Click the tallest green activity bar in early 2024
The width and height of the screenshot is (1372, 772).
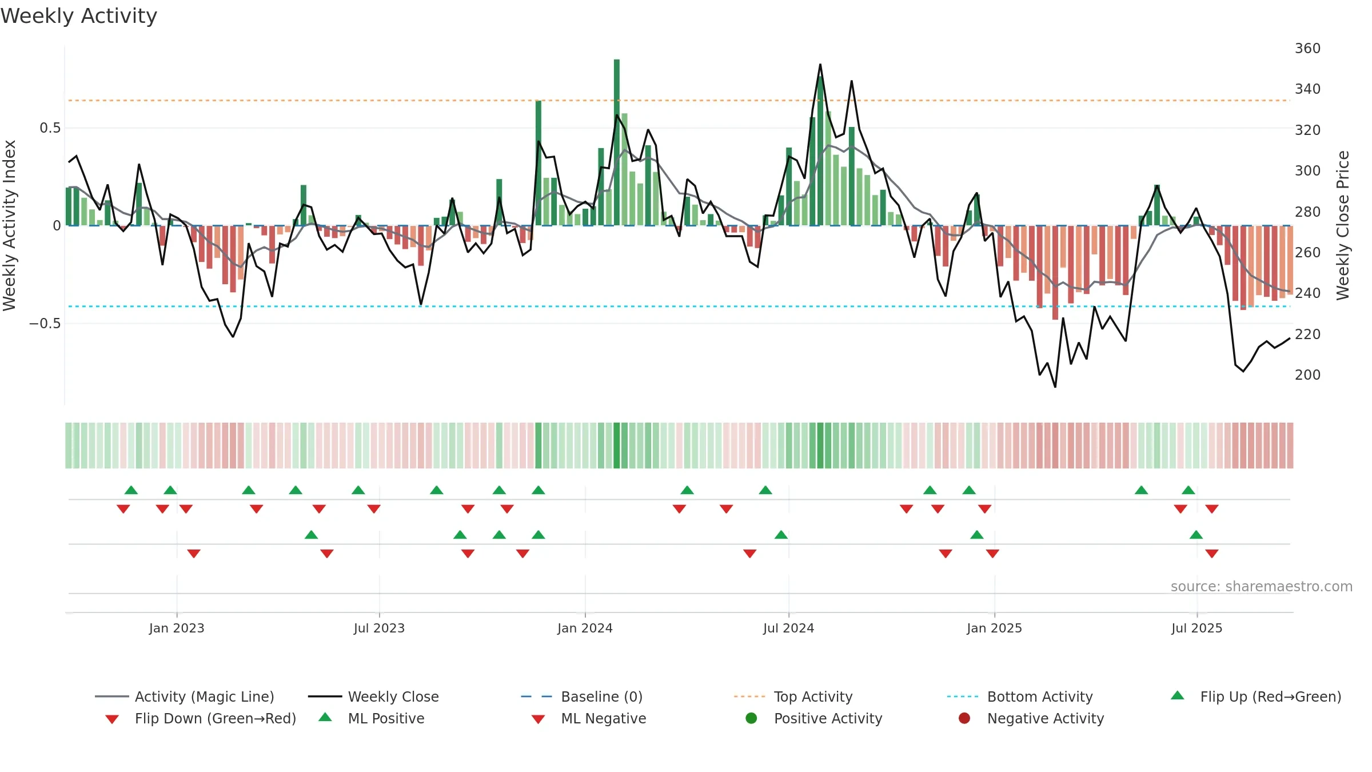617,142
